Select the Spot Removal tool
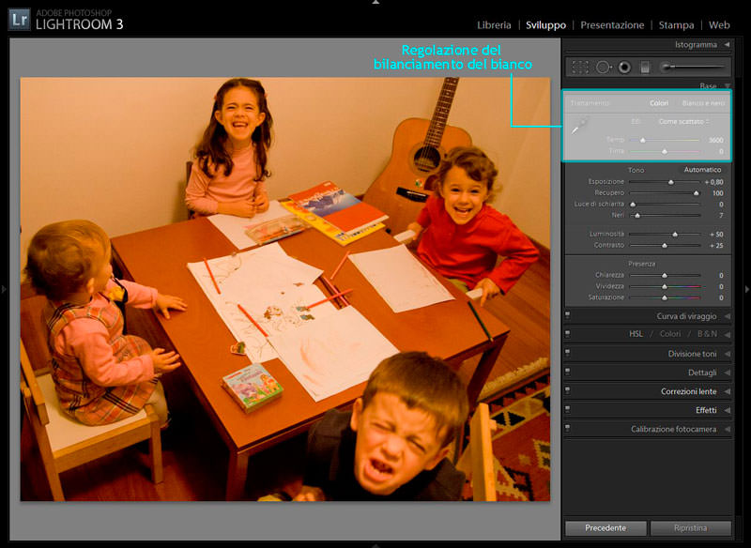 tap(603, 67)
